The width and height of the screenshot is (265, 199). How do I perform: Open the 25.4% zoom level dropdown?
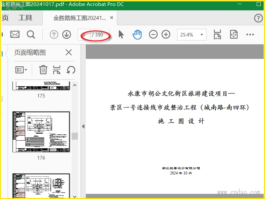pos(192,34)
